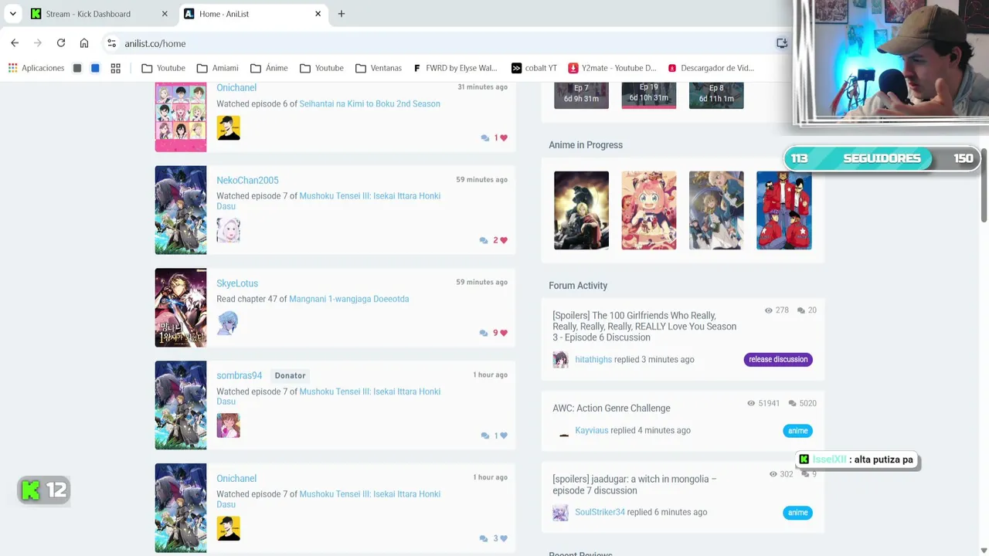Open a new browser tab

tap(341, 14)
